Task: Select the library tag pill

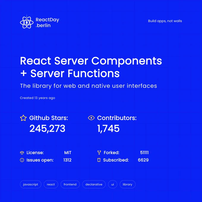Action: click(x=127, y=184)
